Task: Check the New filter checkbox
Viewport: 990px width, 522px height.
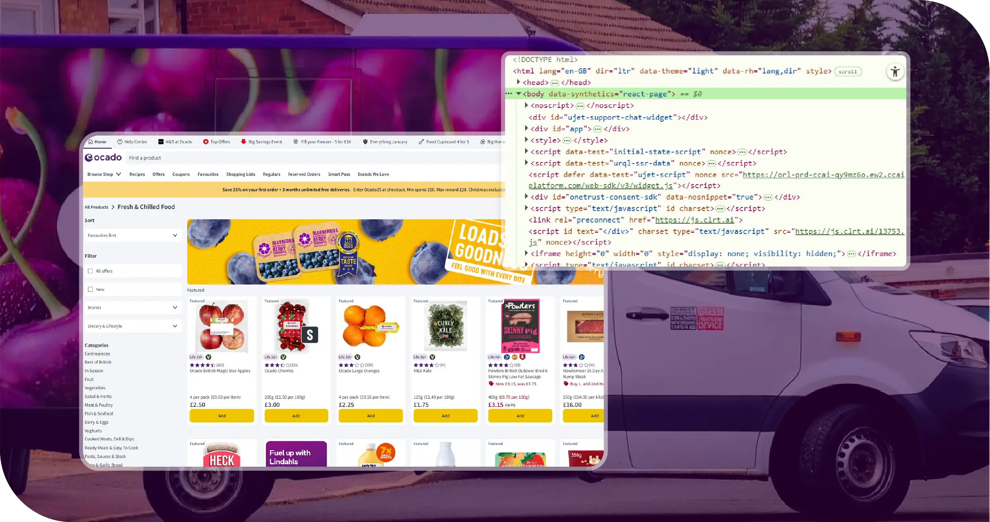Action: tap(90, 289)
